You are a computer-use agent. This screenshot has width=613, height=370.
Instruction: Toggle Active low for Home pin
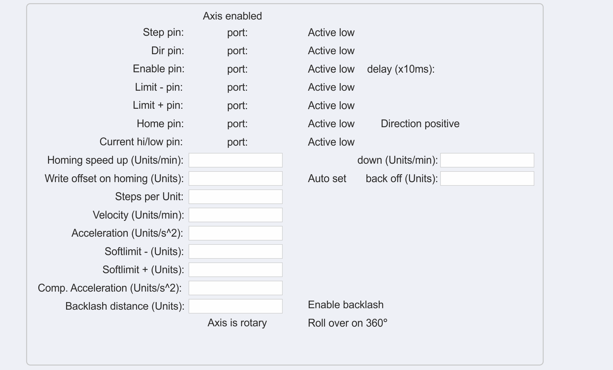331,124
